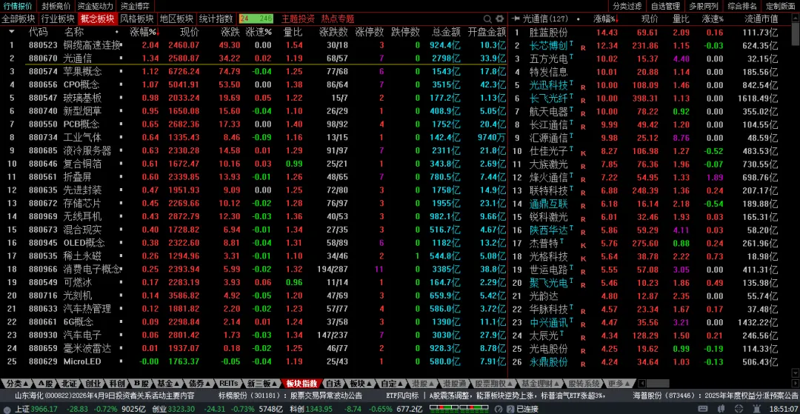
Task: Select the MicroLED sector row
Action: (x=253, y=361)
